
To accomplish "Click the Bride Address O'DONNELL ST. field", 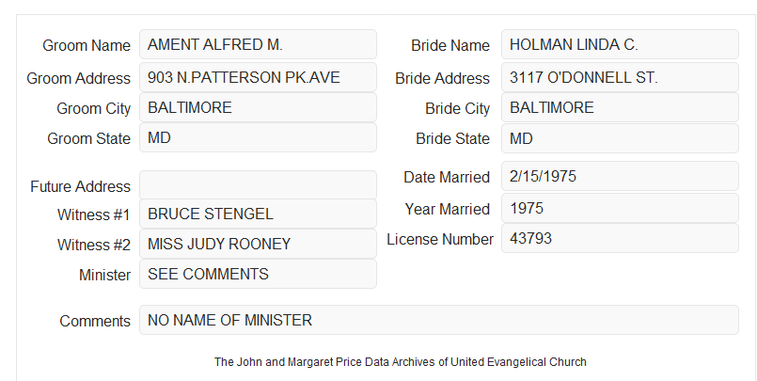I will click(620, 77).
